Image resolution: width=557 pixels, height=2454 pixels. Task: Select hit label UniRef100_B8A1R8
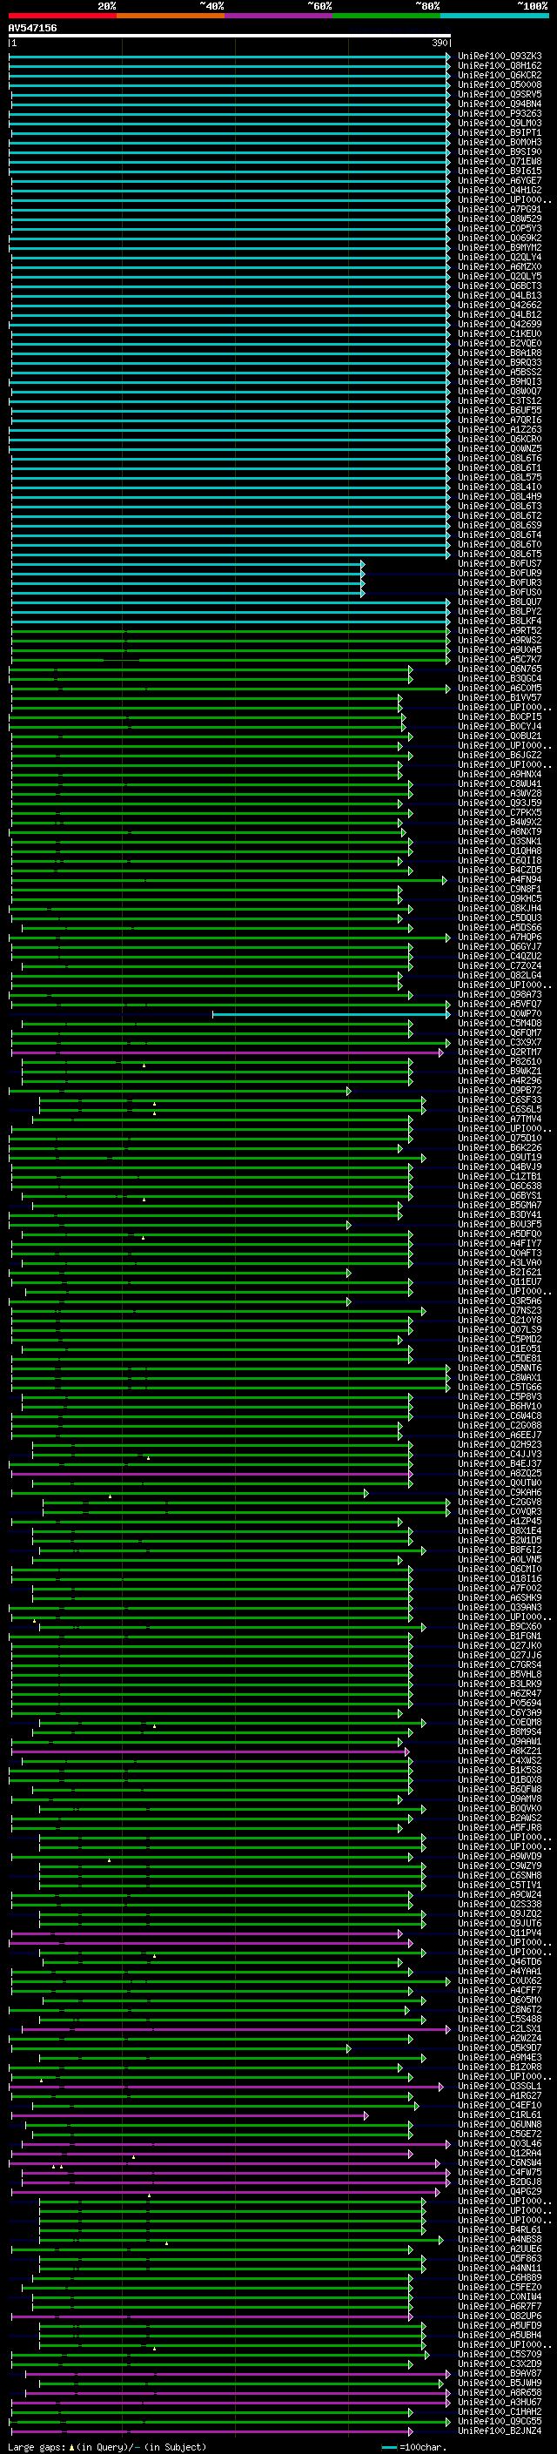(500, 353)
